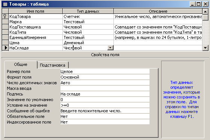Open the data type dropdown for НаСкладе
The height and width of the screenshot is (140, 210).
110,48
